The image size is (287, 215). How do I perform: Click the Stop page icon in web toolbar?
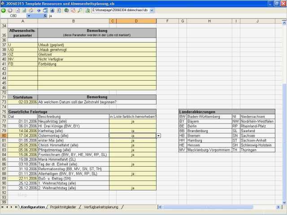[x=18, y=11]
